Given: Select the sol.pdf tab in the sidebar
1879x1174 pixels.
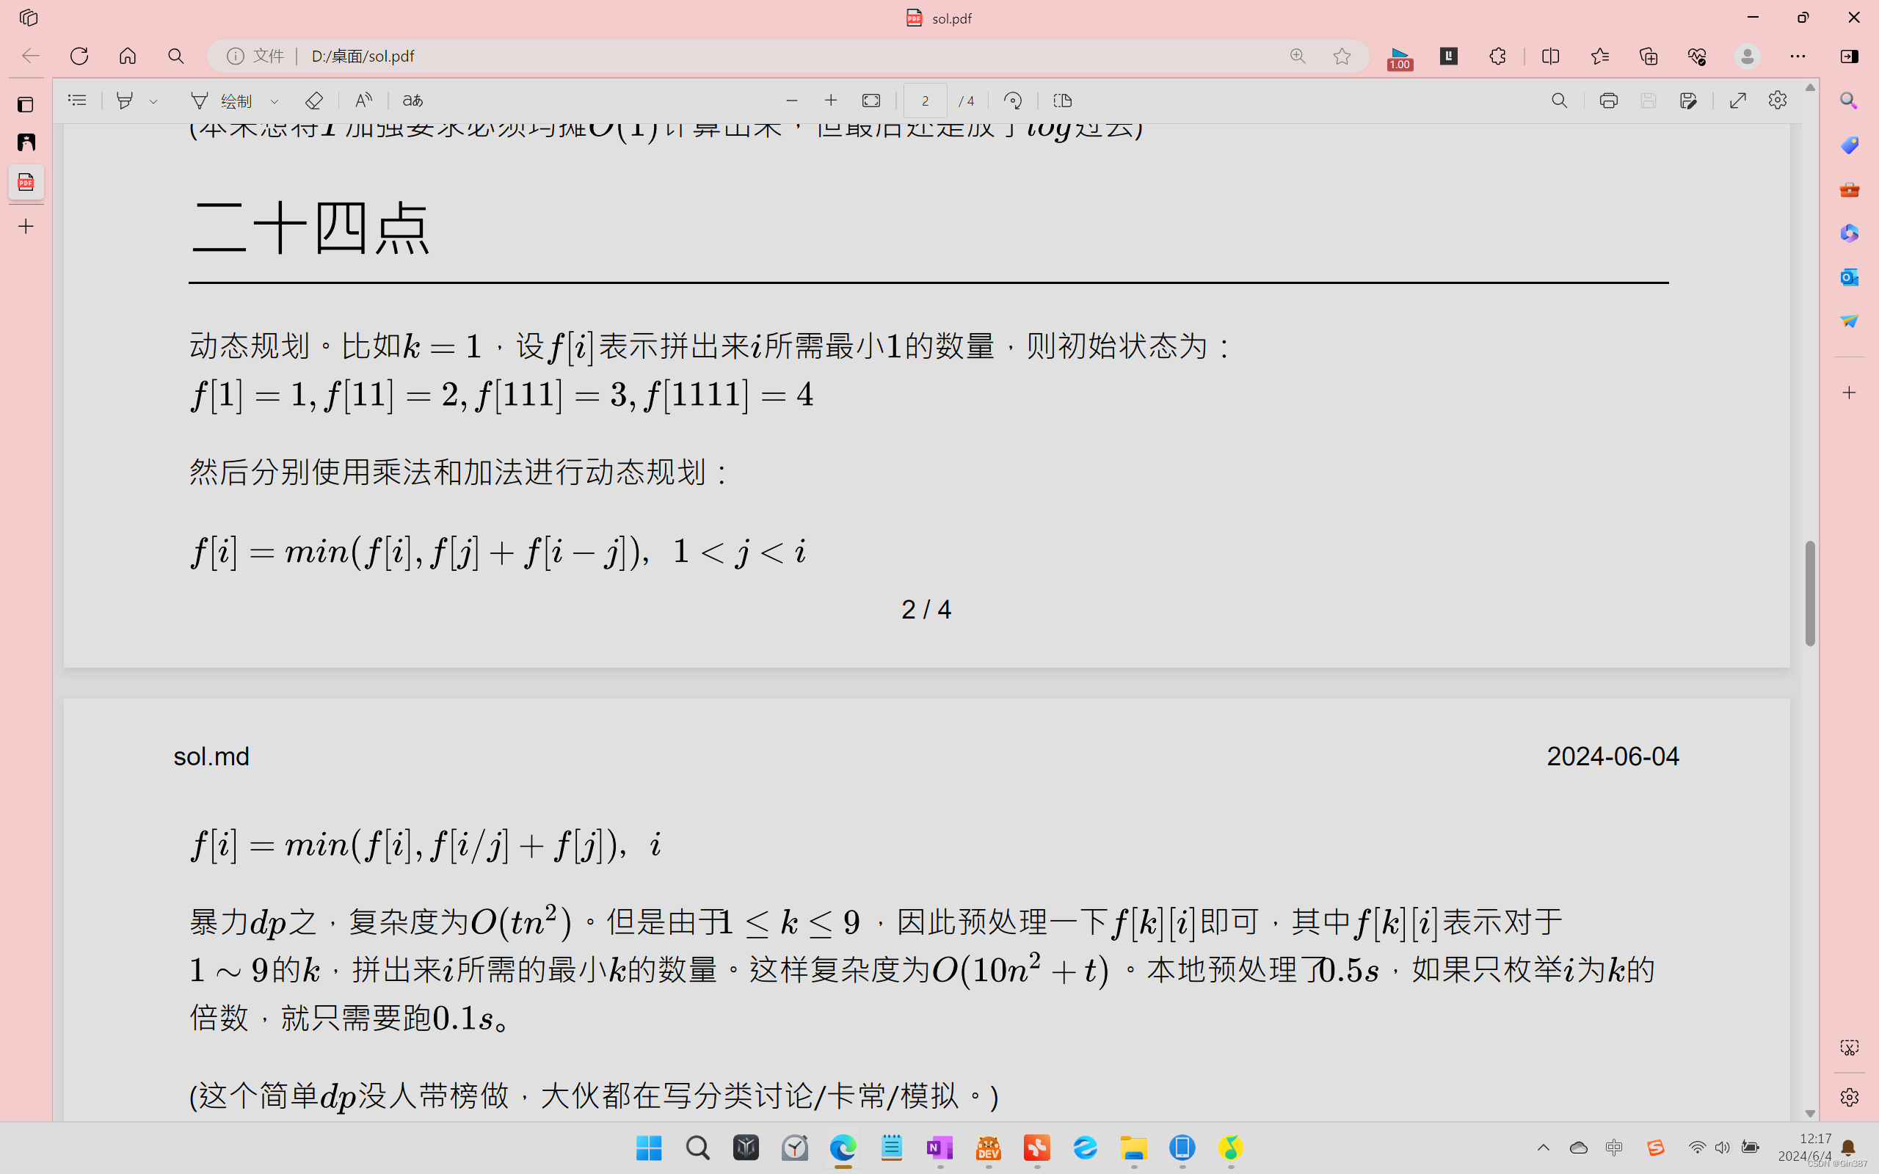Looking at the screenshot, I should click(x=26, y=182).
